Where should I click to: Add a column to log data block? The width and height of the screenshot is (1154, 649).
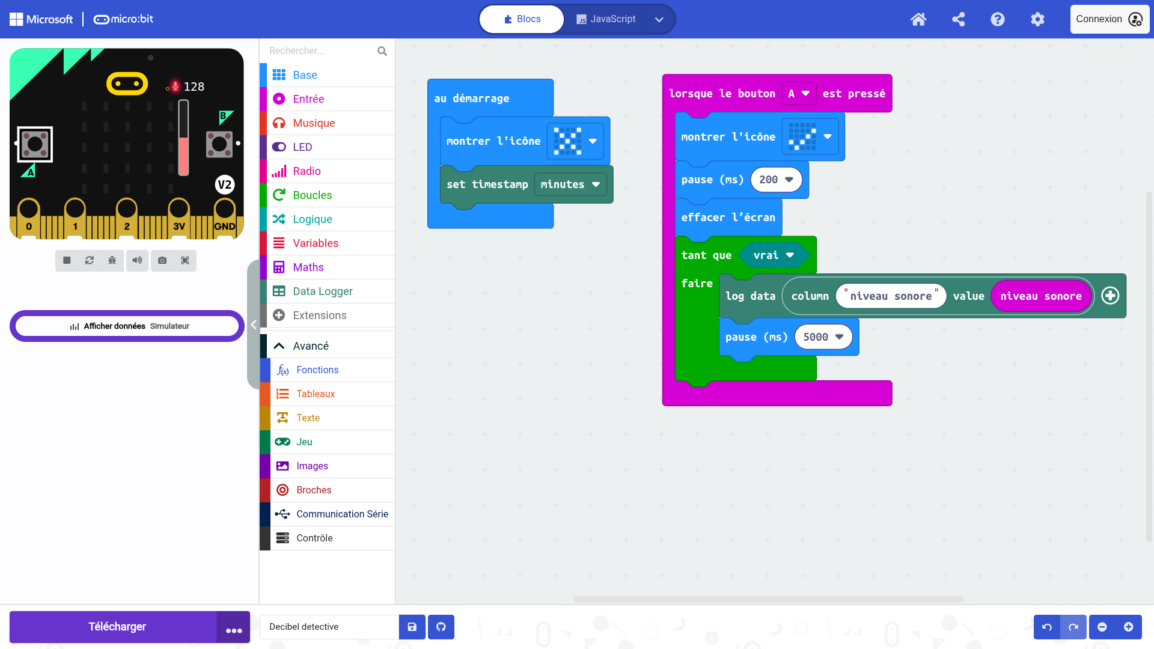[x=1110, y=296]
